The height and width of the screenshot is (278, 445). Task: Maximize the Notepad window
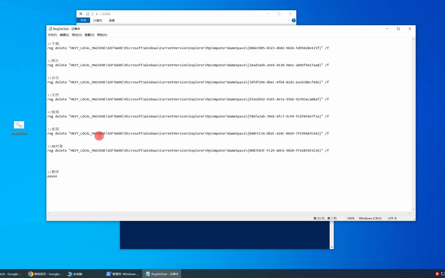398,29
